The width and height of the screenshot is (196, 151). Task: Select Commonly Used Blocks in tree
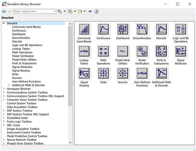point(26,27)
